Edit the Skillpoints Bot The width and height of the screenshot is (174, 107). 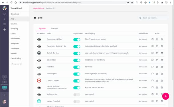[x=157, y=94]
